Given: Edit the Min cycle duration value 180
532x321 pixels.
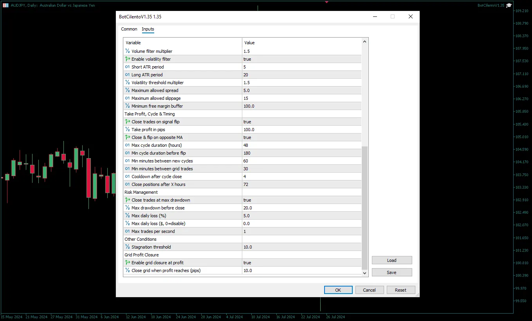Looking at the screenshot, I should (302, 153).
